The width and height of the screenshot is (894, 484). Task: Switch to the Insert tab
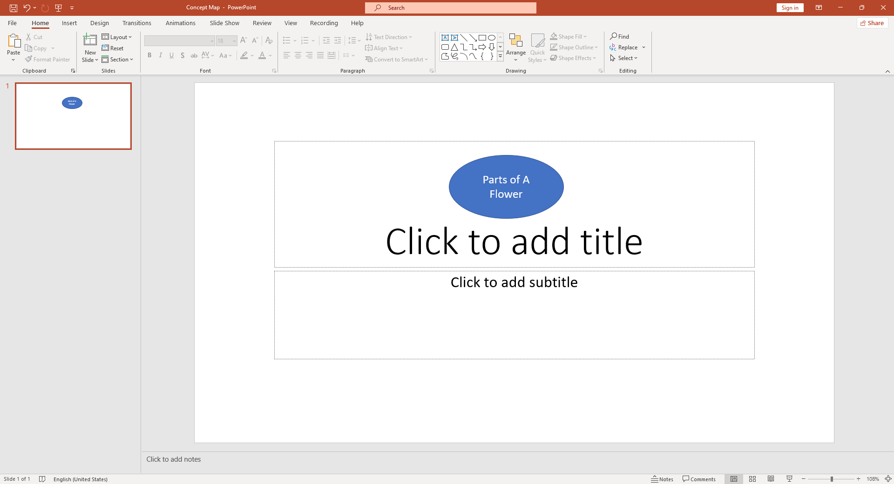(69, 23)
